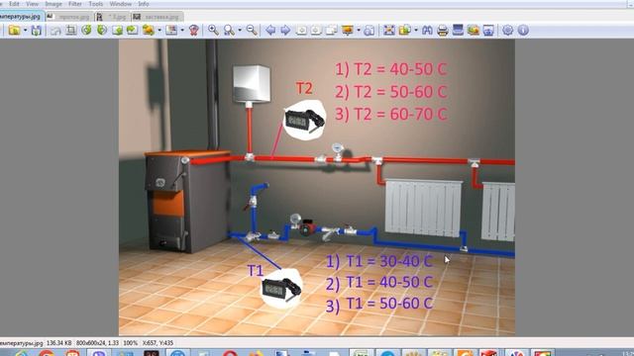
Task: Expand the slideshow dropdown arrow
Action: (x=359, y=31)
